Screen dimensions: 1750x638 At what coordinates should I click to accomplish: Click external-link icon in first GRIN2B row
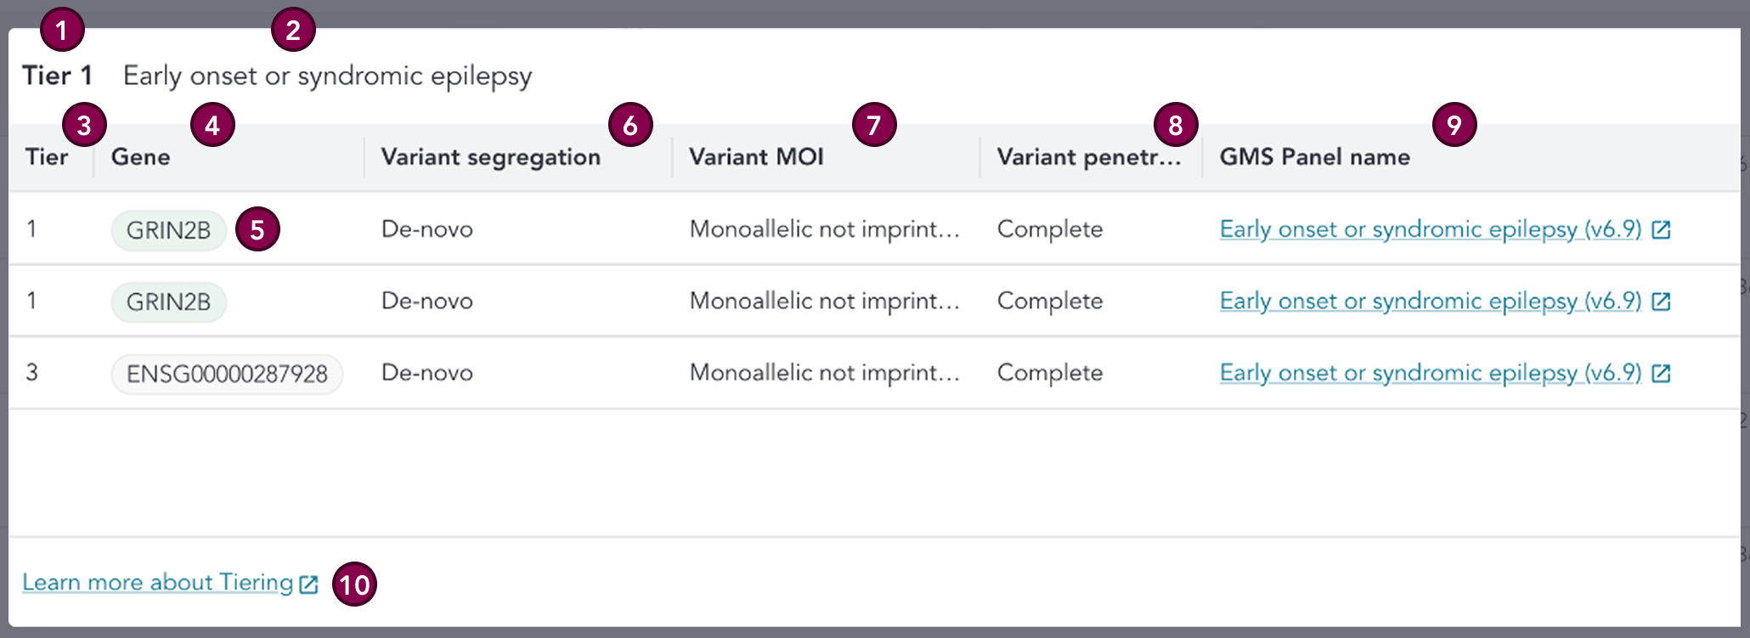click(x=1661, y=230)
